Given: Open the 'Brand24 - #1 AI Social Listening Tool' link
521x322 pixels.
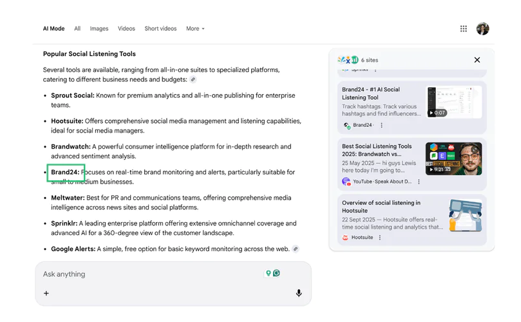Looking at the screenshot, I should pyautogui.click(x=371, y=93).
